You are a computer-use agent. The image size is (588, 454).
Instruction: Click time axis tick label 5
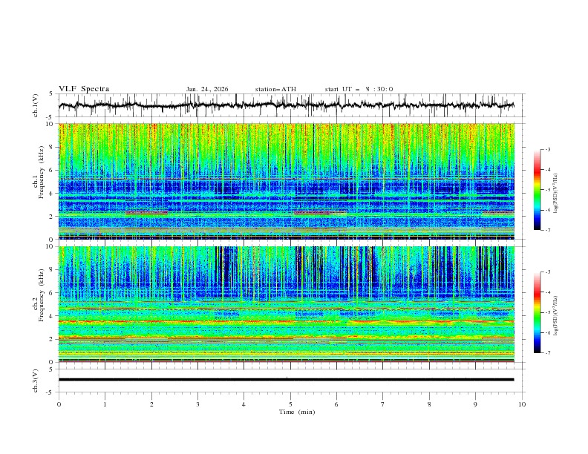[290, 404]
